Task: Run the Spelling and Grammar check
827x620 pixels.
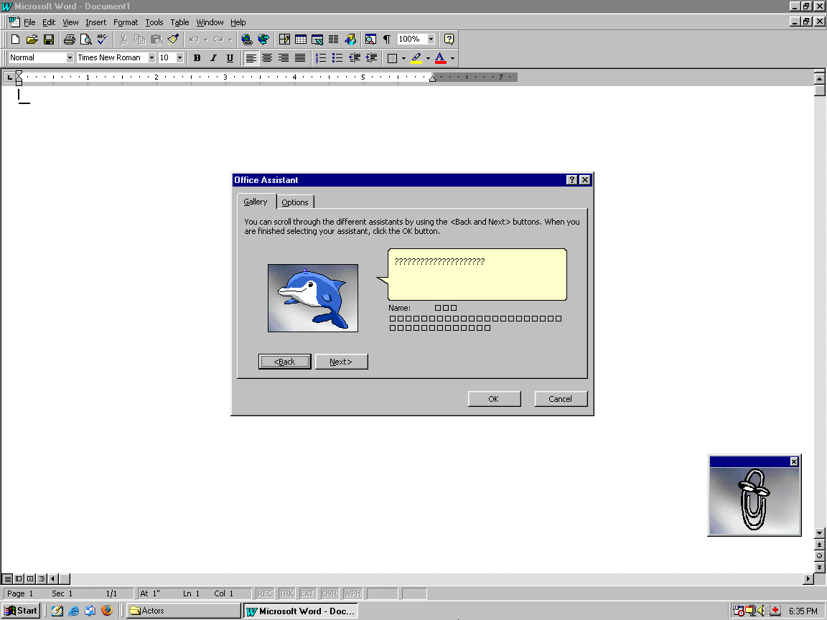Action: [x=102, y=39]
